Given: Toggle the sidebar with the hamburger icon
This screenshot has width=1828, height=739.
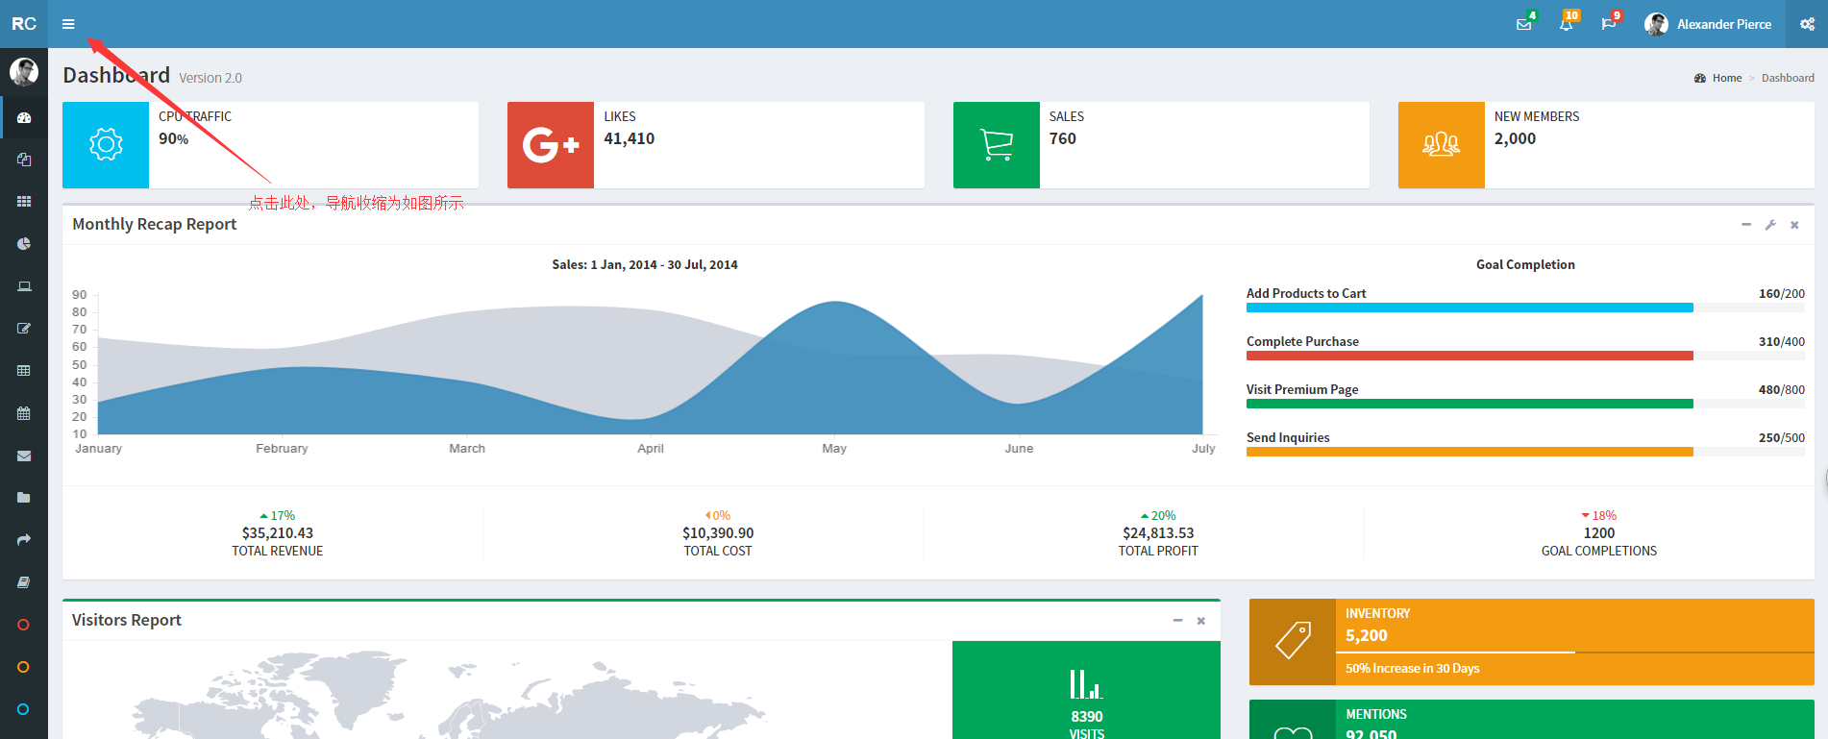Looking at the screenshot, I should [x=68, y=24].
